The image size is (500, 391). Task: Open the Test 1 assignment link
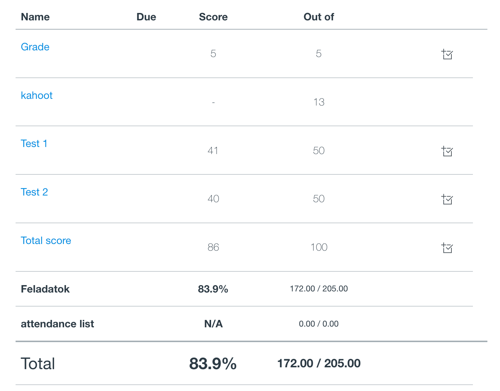pos(34,144)
